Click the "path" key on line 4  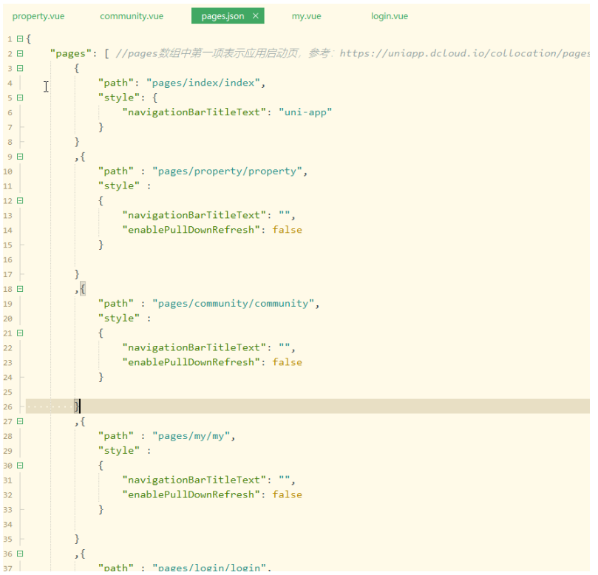tap(116, 83)
